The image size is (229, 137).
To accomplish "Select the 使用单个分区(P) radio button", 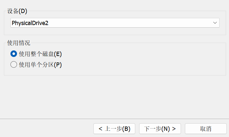I will point(14,64).
